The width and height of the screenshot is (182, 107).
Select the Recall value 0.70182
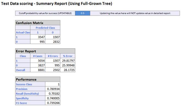pyautogui.click(x=53, y=94)
